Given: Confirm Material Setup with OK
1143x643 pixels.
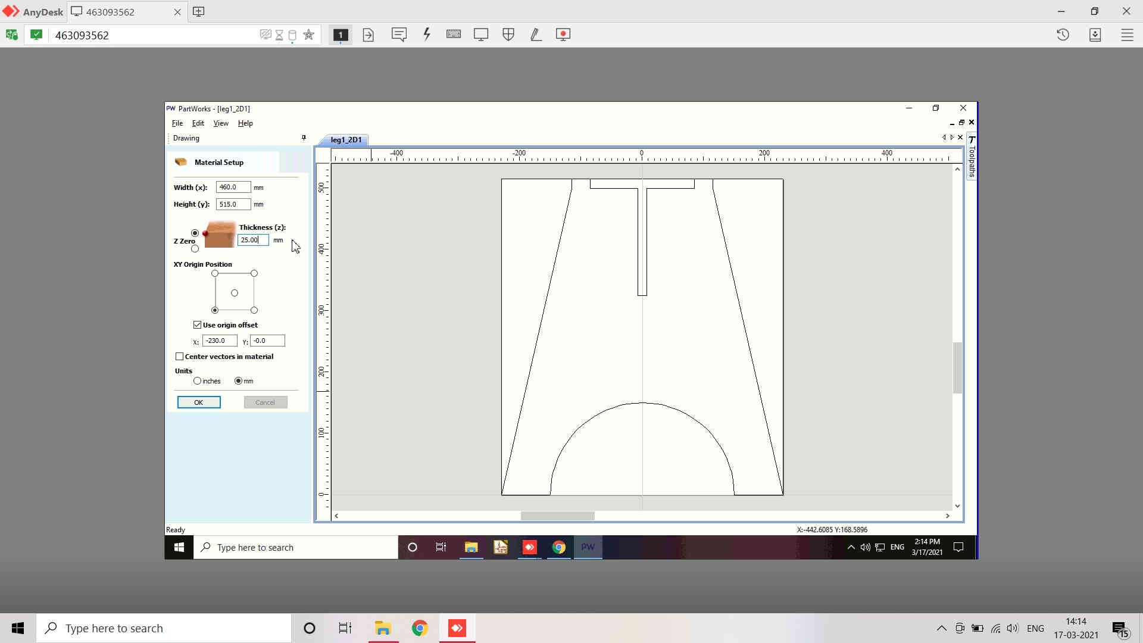Looking at the screenshot, I should (199, 402).
